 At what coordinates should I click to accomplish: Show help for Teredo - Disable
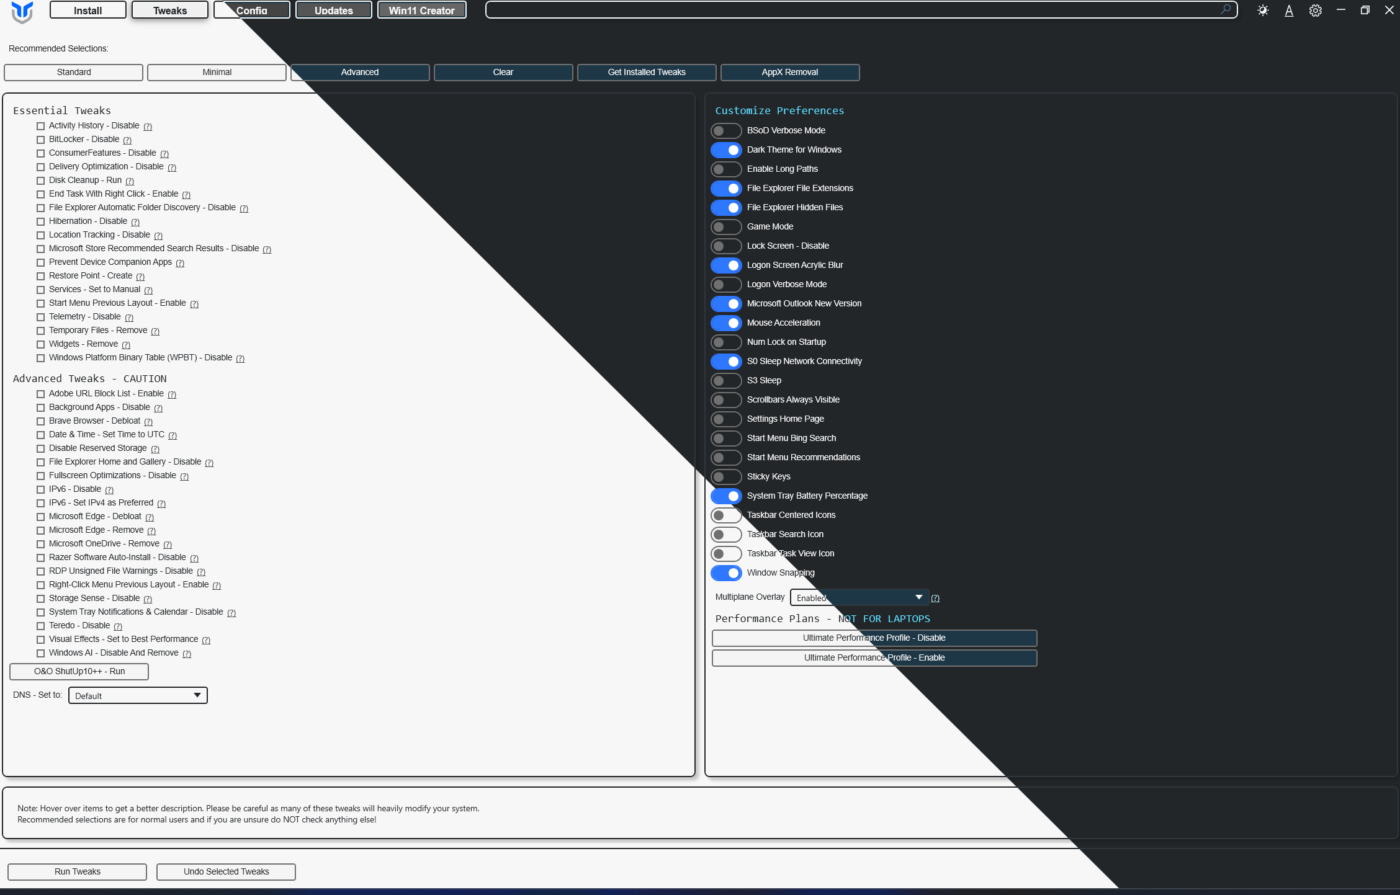(118, 626)
